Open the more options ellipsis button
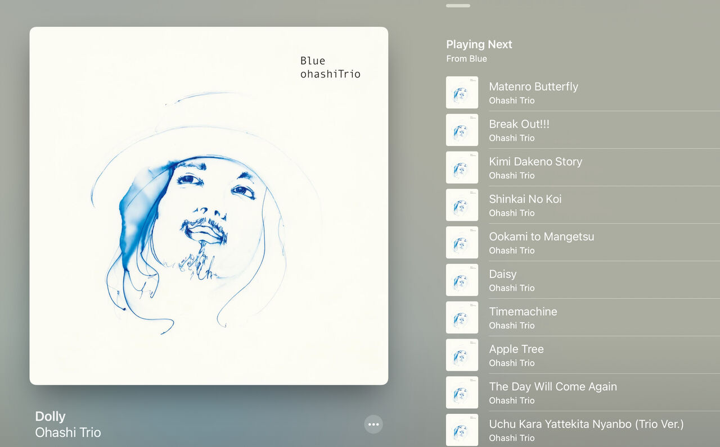 pos(373,425)
